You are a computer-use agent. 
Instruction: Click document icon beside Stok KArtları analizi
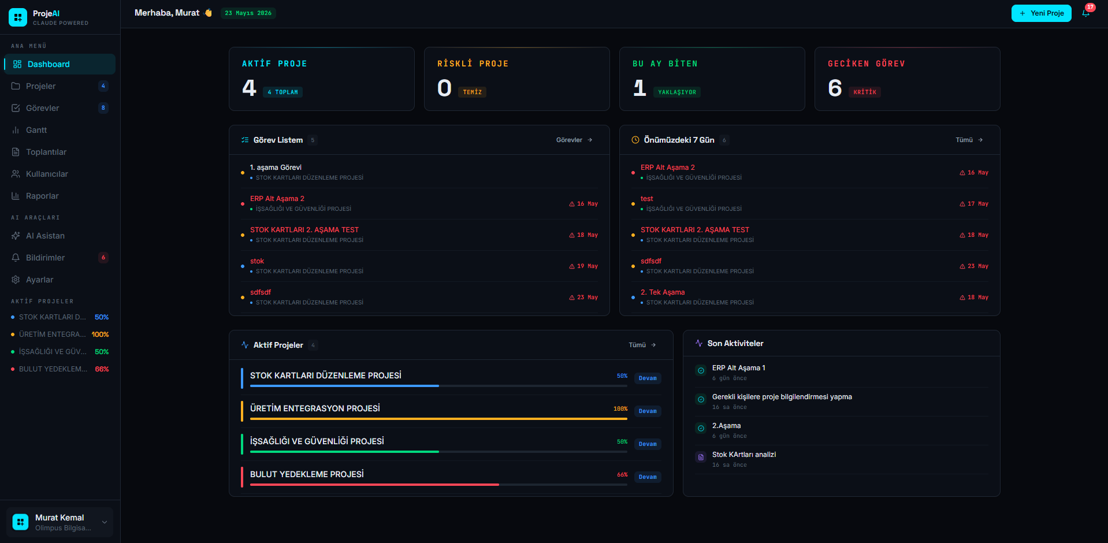[701, 458]
